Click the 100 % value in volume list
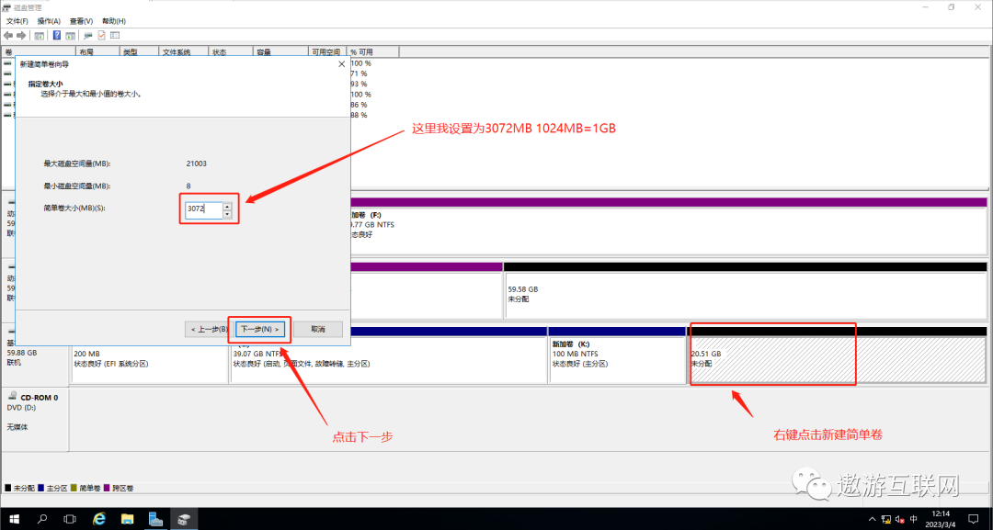993x530 pixels. [x=361, y=63]
